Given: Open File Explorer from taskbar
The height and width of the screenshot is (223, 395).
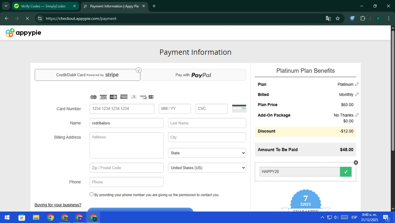Looking at the screenshot, I should (x=36, y=217).
